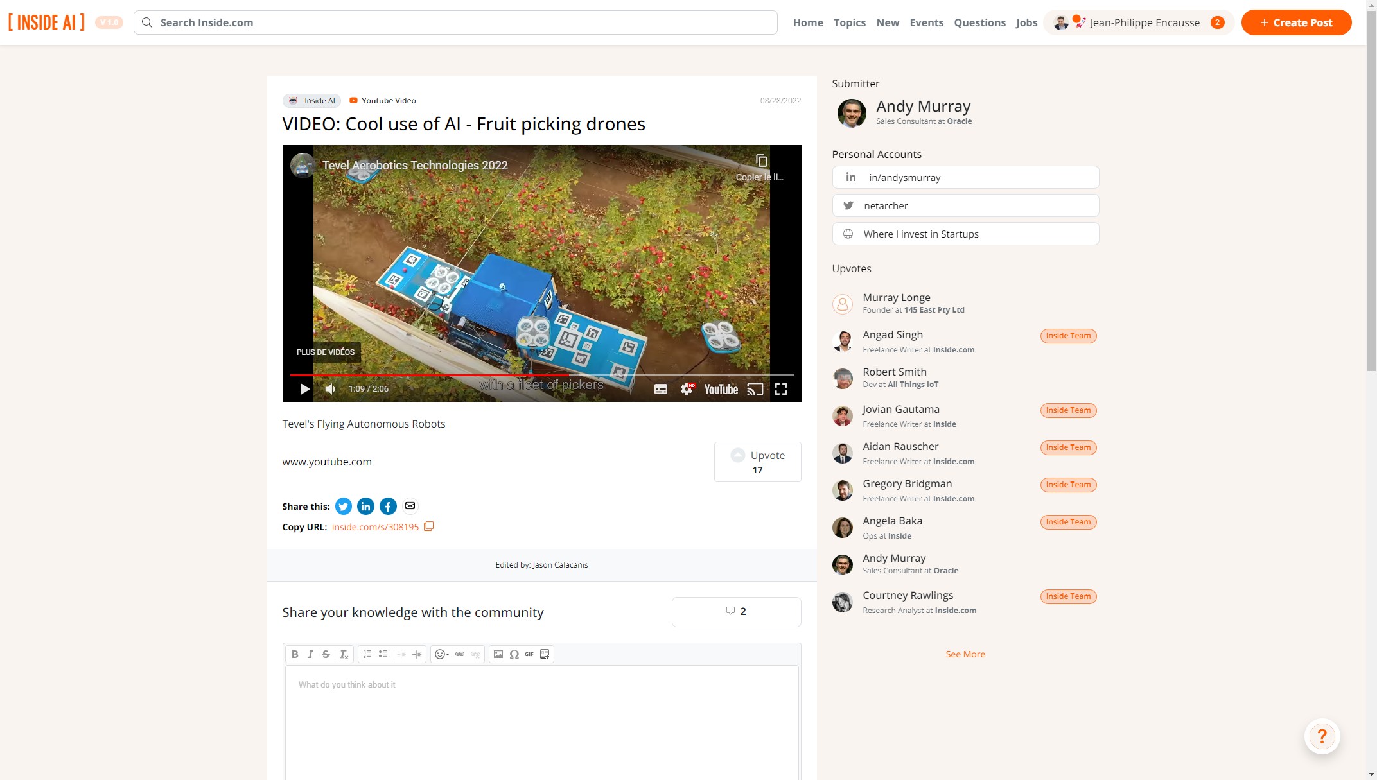
Task: Insert an image into the comment
Action: [498, 654]
